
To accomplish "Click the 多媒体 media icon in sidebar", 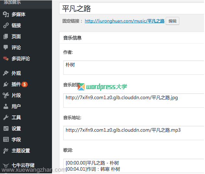I will (x=6, y=14).
